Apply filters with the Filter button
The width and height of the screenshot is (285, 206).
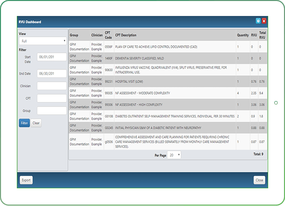(25, 123)
